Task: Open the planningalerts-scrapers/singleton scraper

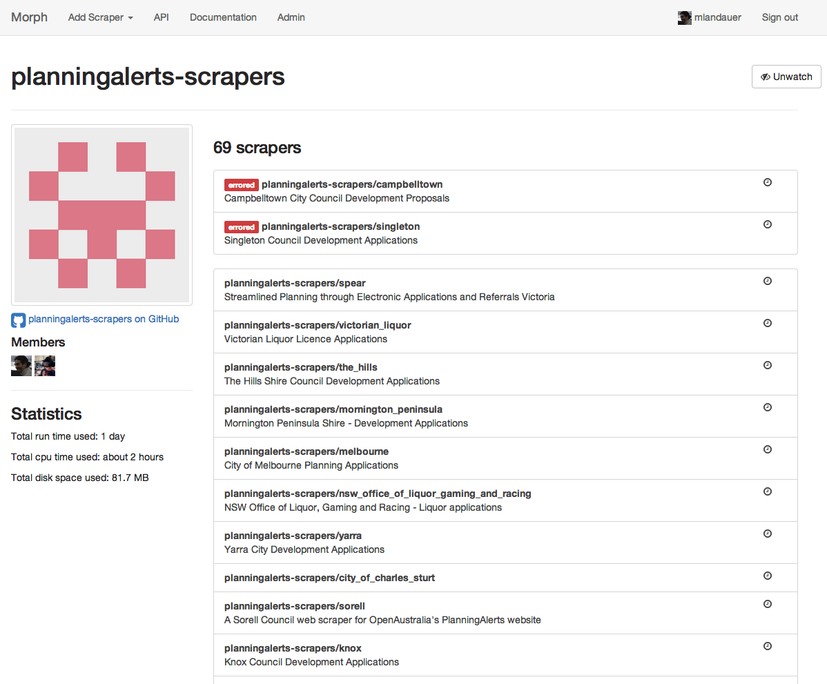Action: coord(341,227)
